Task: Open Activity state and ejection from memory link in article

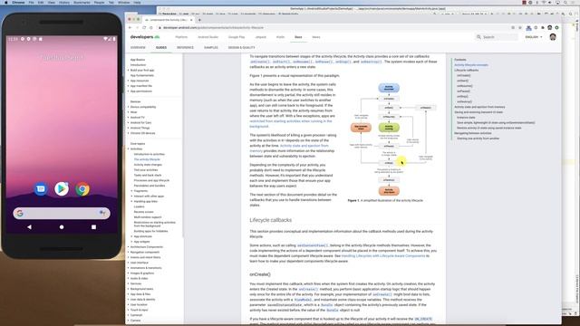Action: pos(289,149)
